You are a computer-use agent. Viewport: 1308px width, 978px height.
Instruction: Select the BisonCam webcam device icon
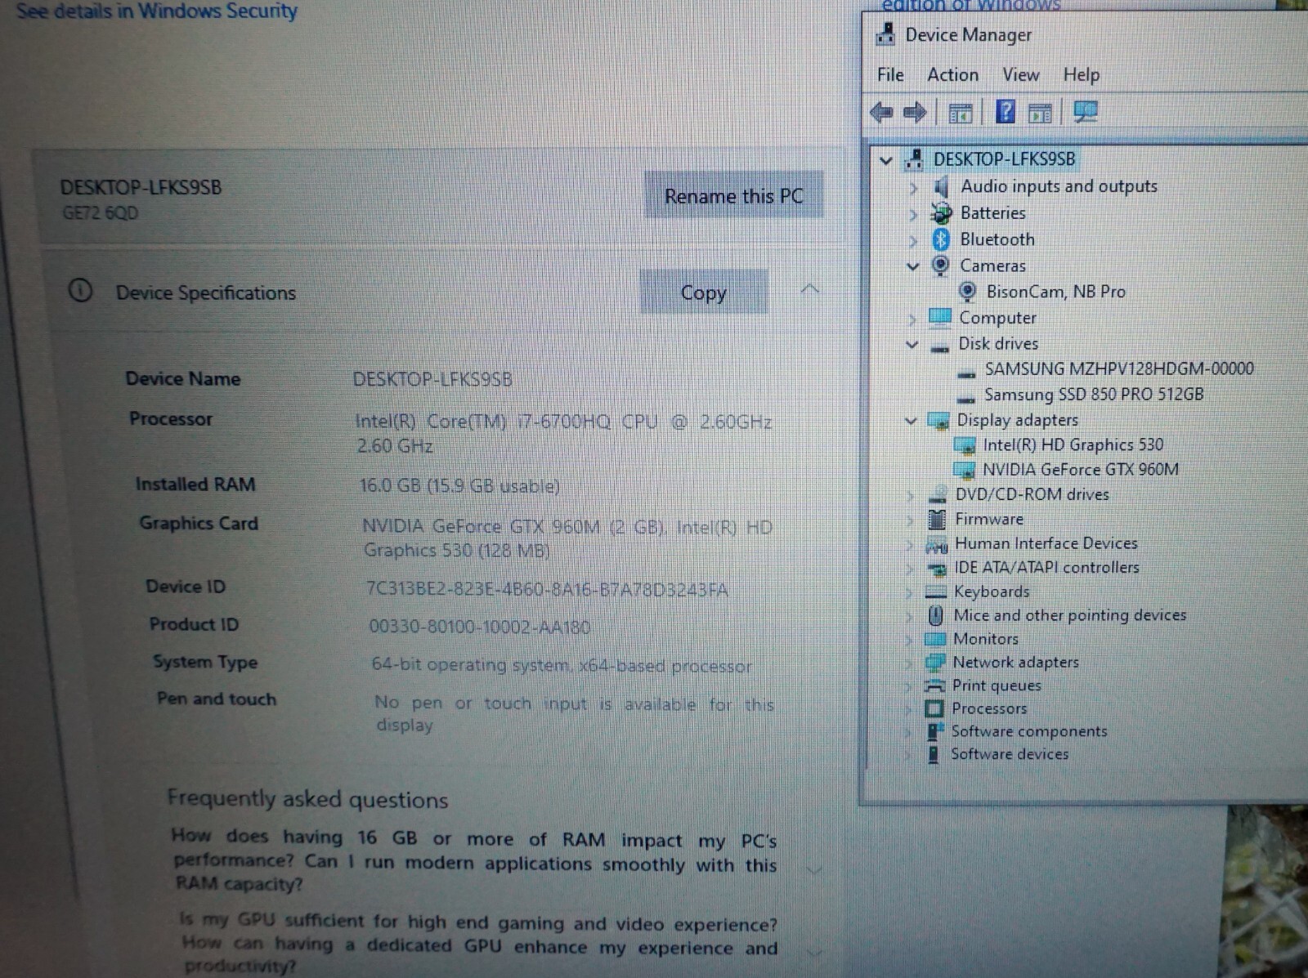pos(967,292)
